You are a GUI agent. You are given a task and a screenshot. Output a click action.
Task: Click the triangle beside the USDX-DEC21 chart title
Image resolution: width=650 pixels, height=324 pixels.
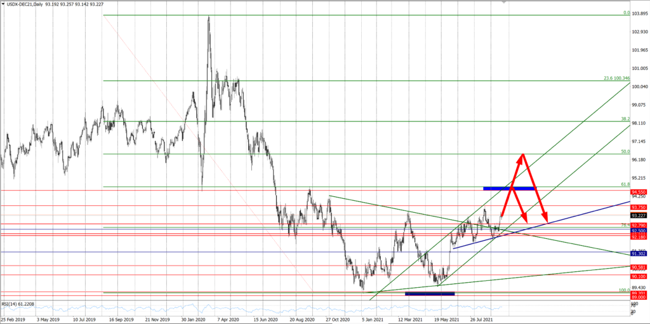click(x=4, y=4)
